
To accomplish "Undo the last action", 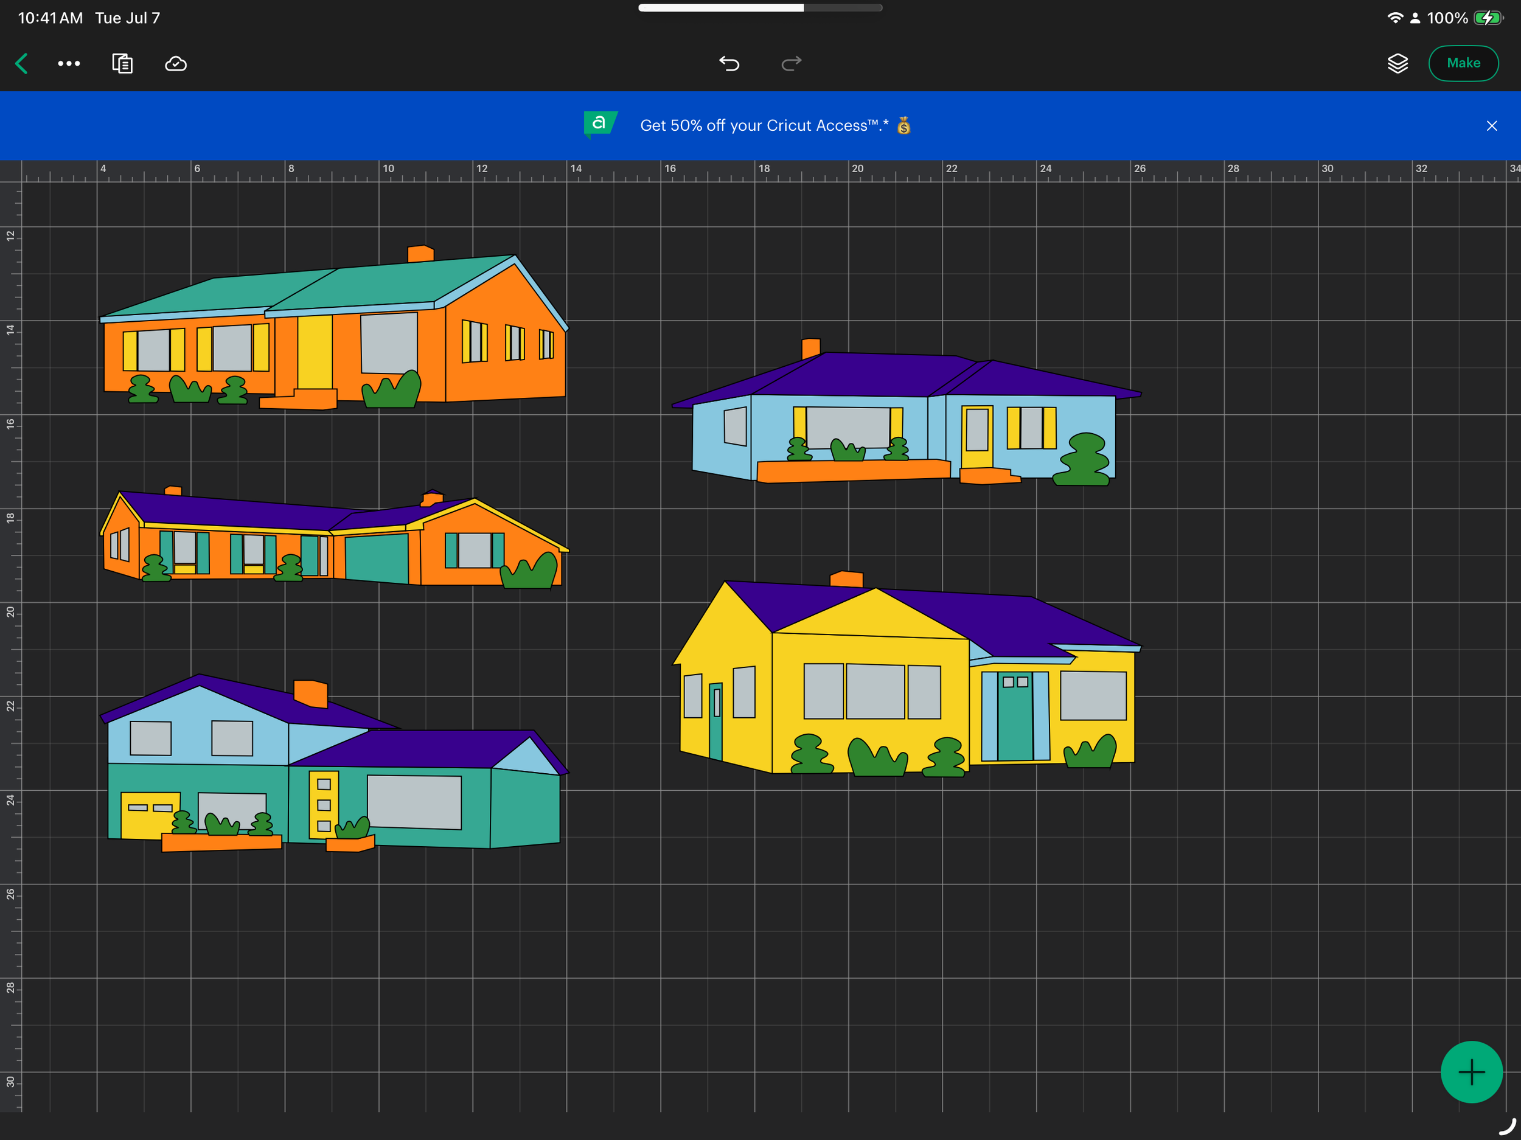I will pyautogui.click(x=729, y=63).
